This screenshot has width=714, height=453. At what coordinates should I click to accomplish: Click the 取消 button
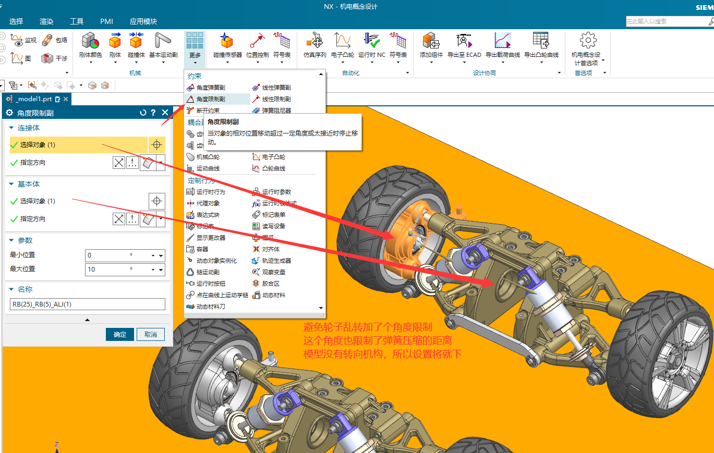pyautogui.click(x=151, y=335)
